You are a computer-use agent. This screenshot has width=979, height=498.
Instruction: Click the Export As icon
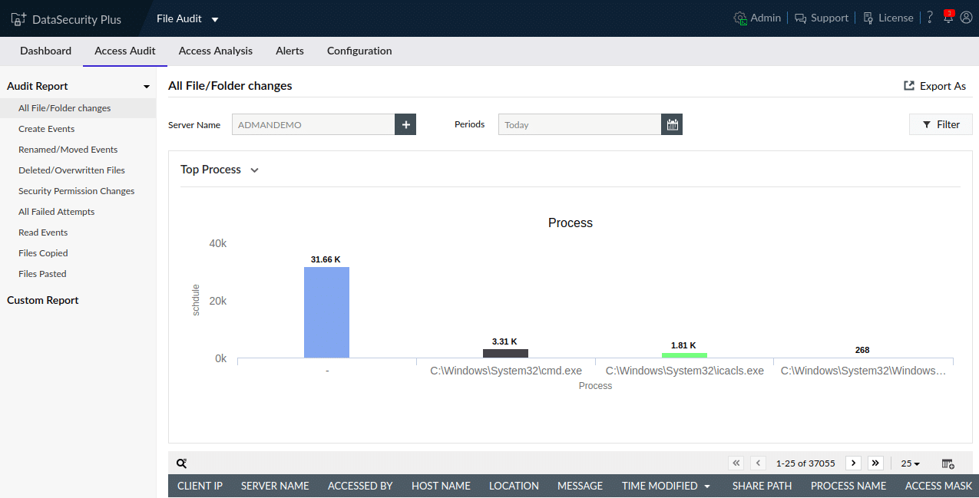[909, 86]
